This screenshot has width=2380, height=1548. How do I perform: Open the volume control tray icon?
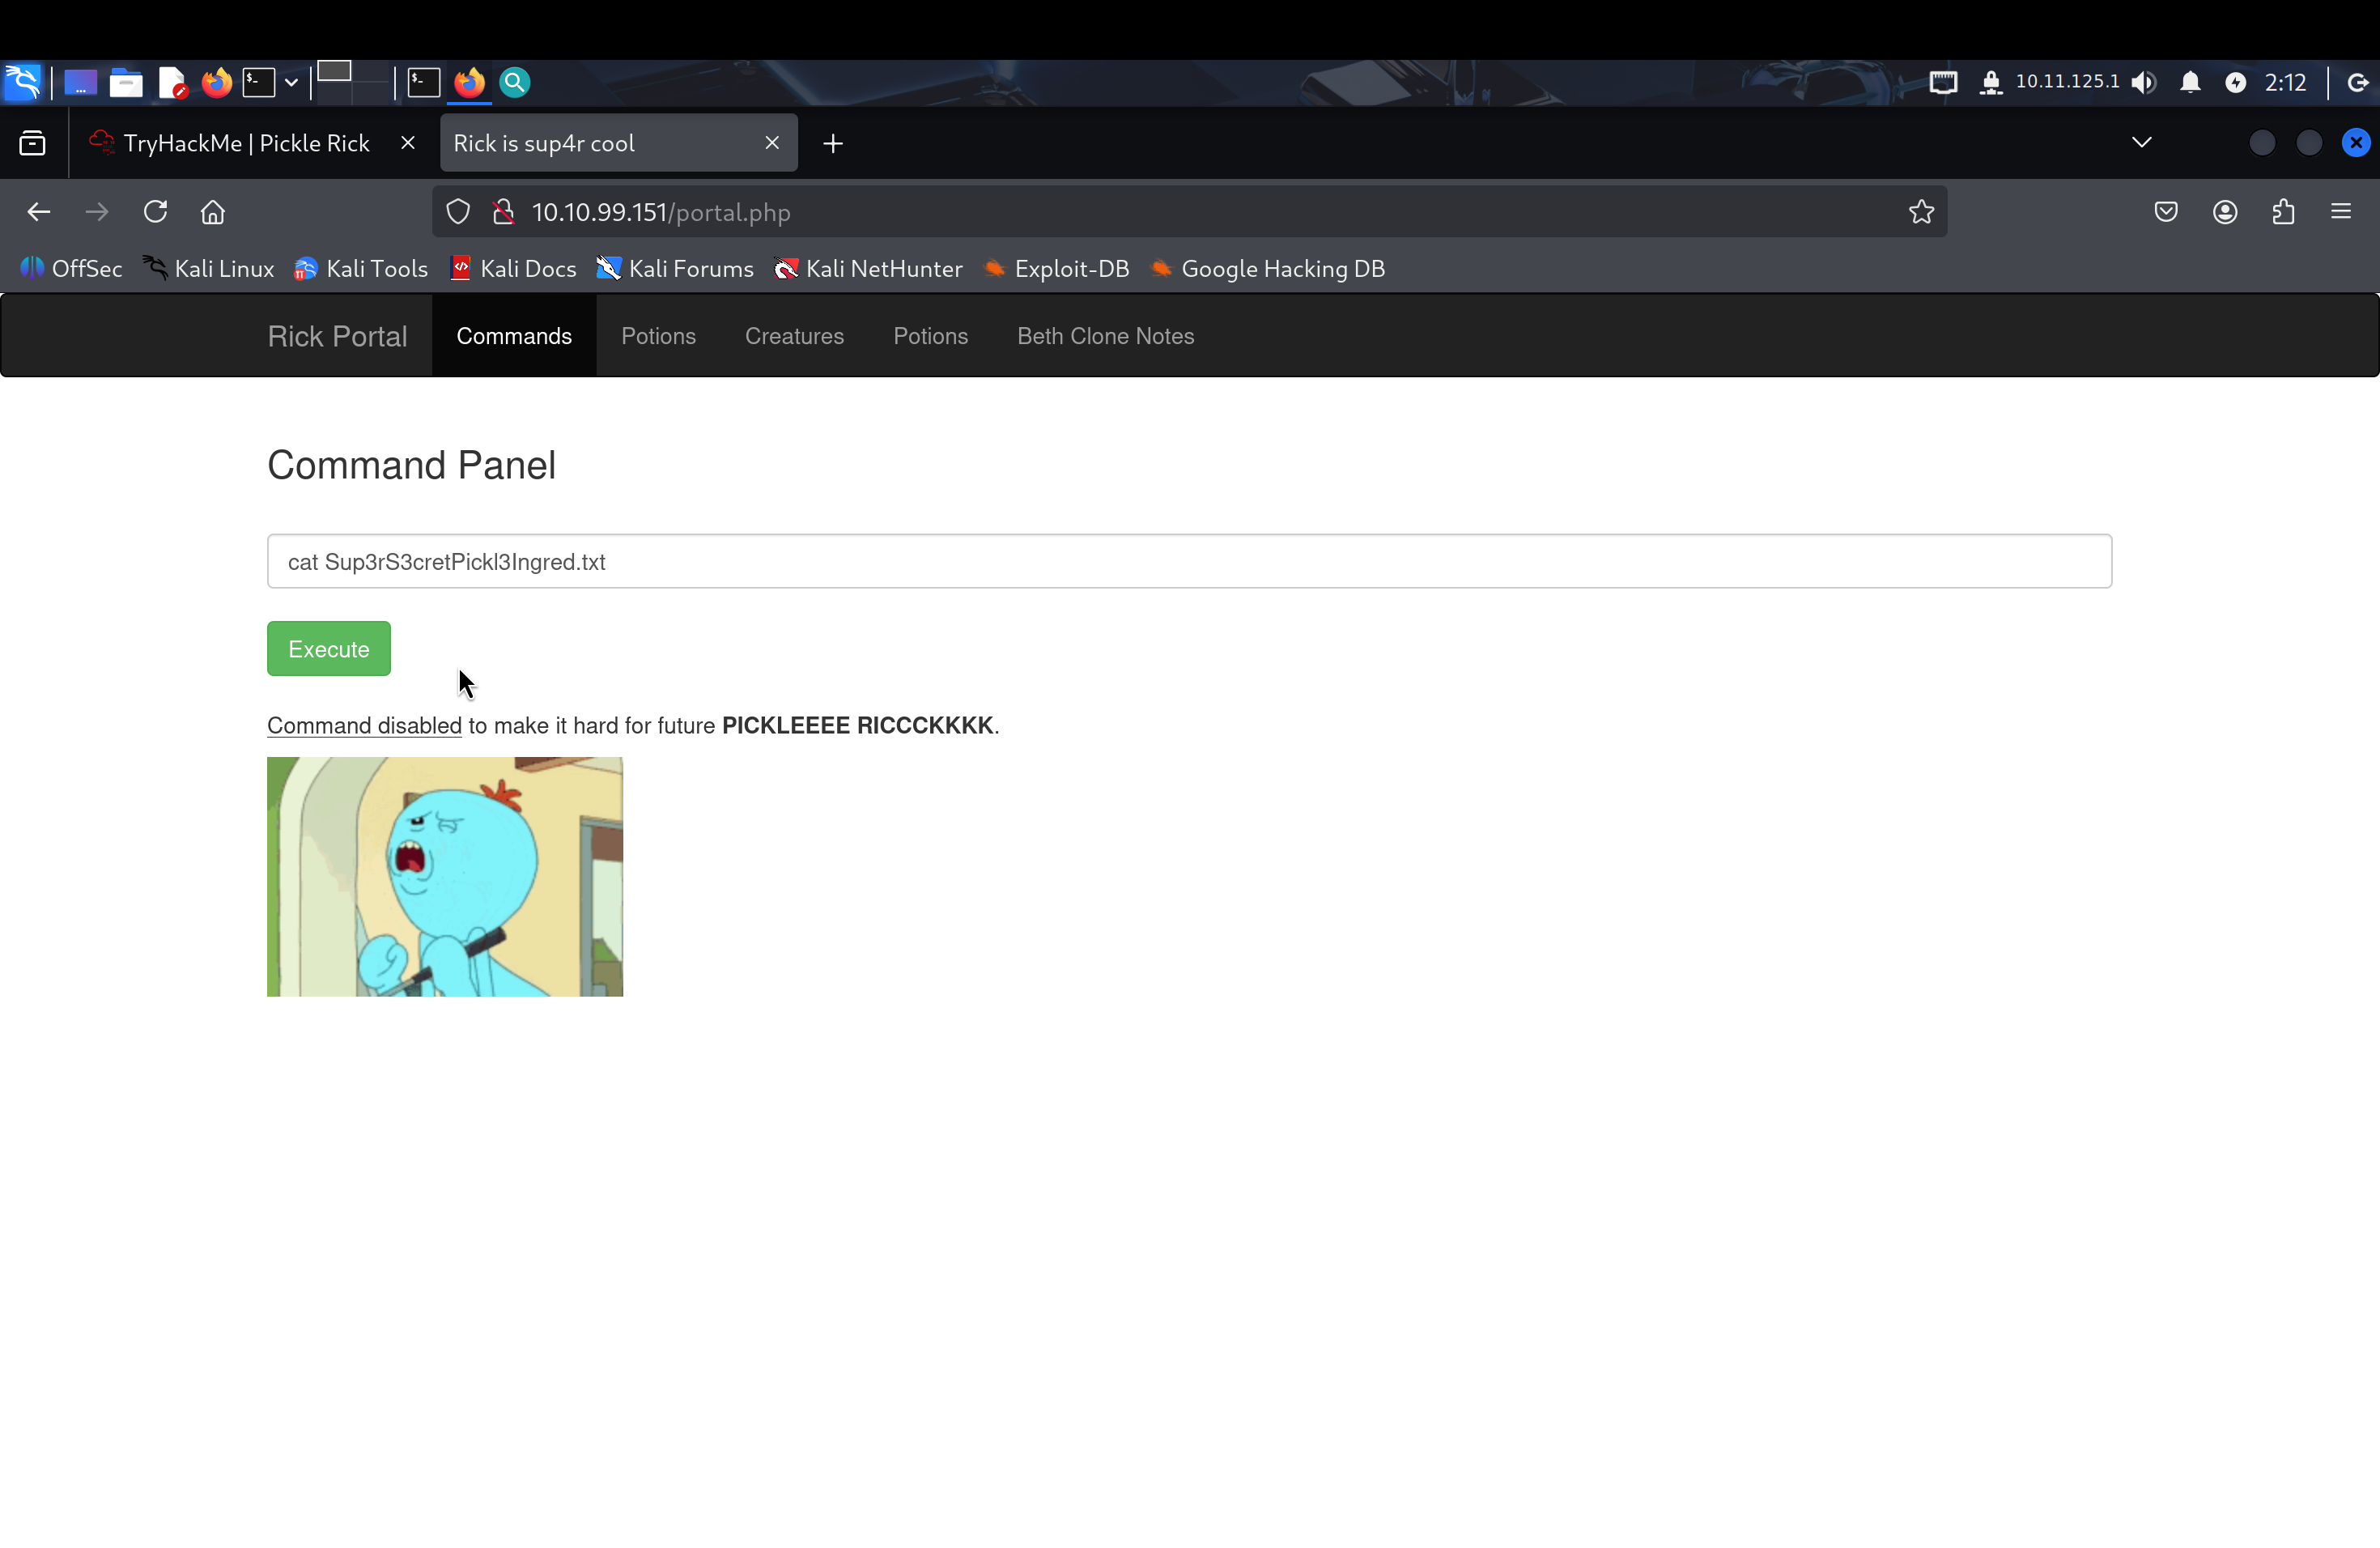pyautogui.click(x=2143, y=82)
